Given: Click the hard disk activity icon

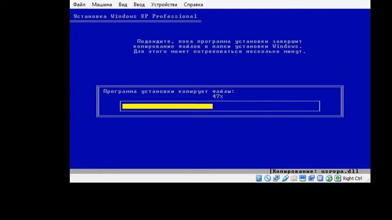Looking at the screenshot, I should point(258,178).
